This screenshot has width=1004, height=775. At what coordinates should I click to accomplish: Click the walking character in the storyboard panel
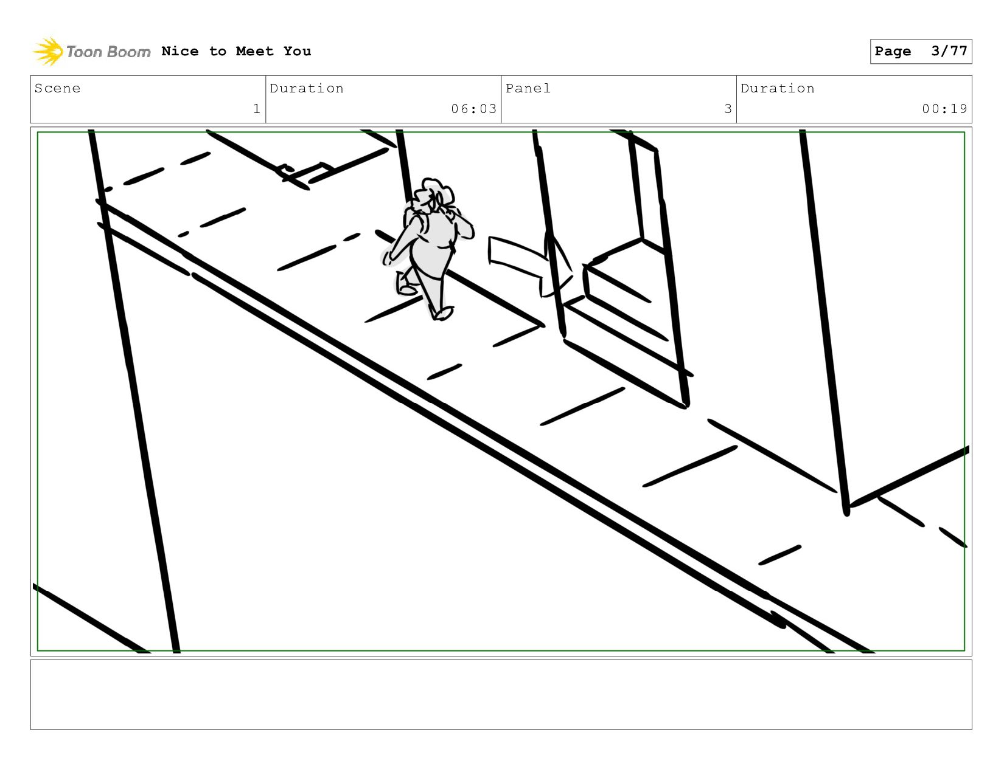(x=428, y=248)
